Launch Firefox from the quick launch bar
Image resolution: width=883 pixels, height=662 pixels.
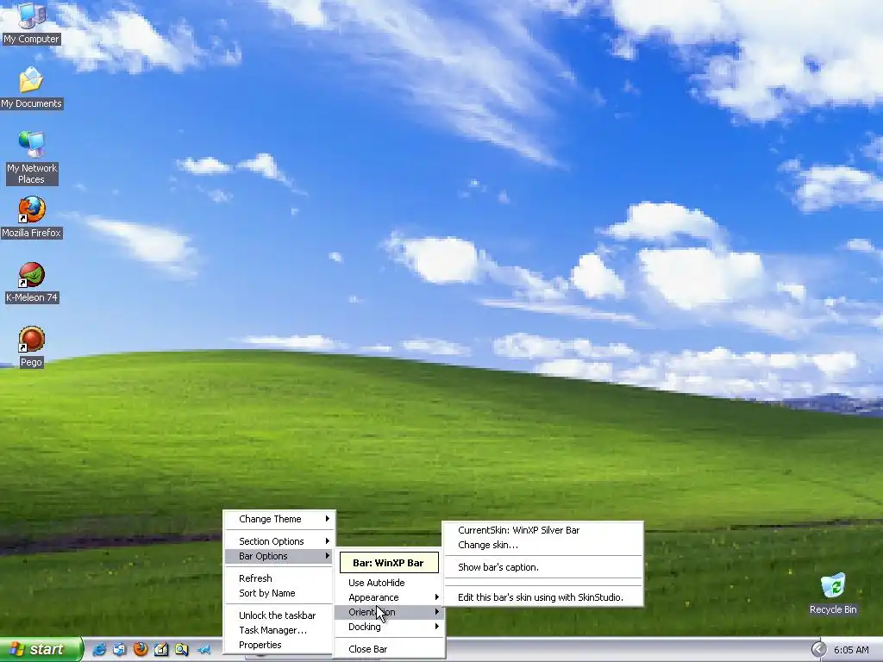tap(141, 650)
